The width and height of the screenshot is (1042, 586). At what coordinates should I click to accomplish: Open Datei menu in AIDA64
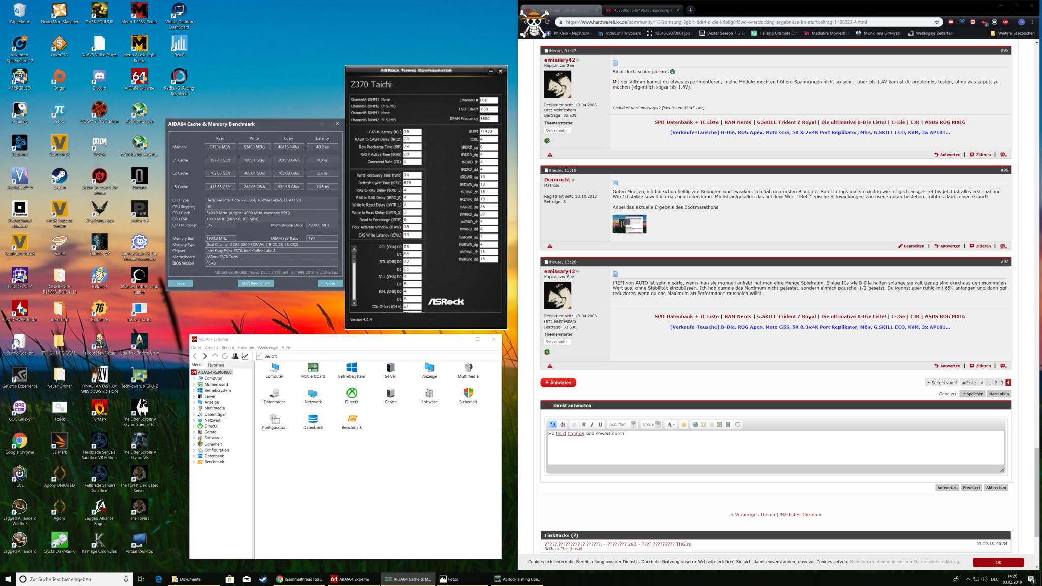point(196,347)
